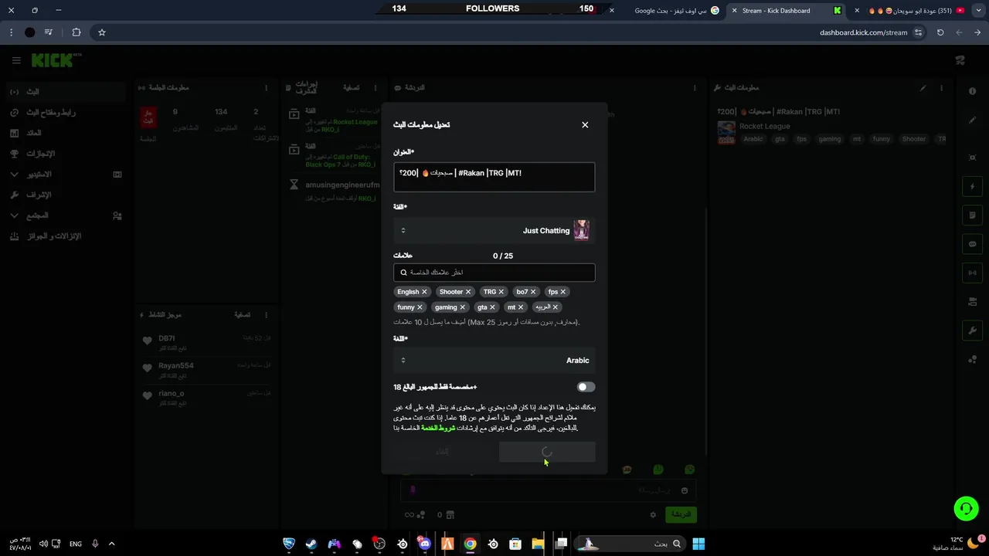The height and width of the screenshot is (556, 989).
Task: Click the tags search input field
Action: coord(494,273)
